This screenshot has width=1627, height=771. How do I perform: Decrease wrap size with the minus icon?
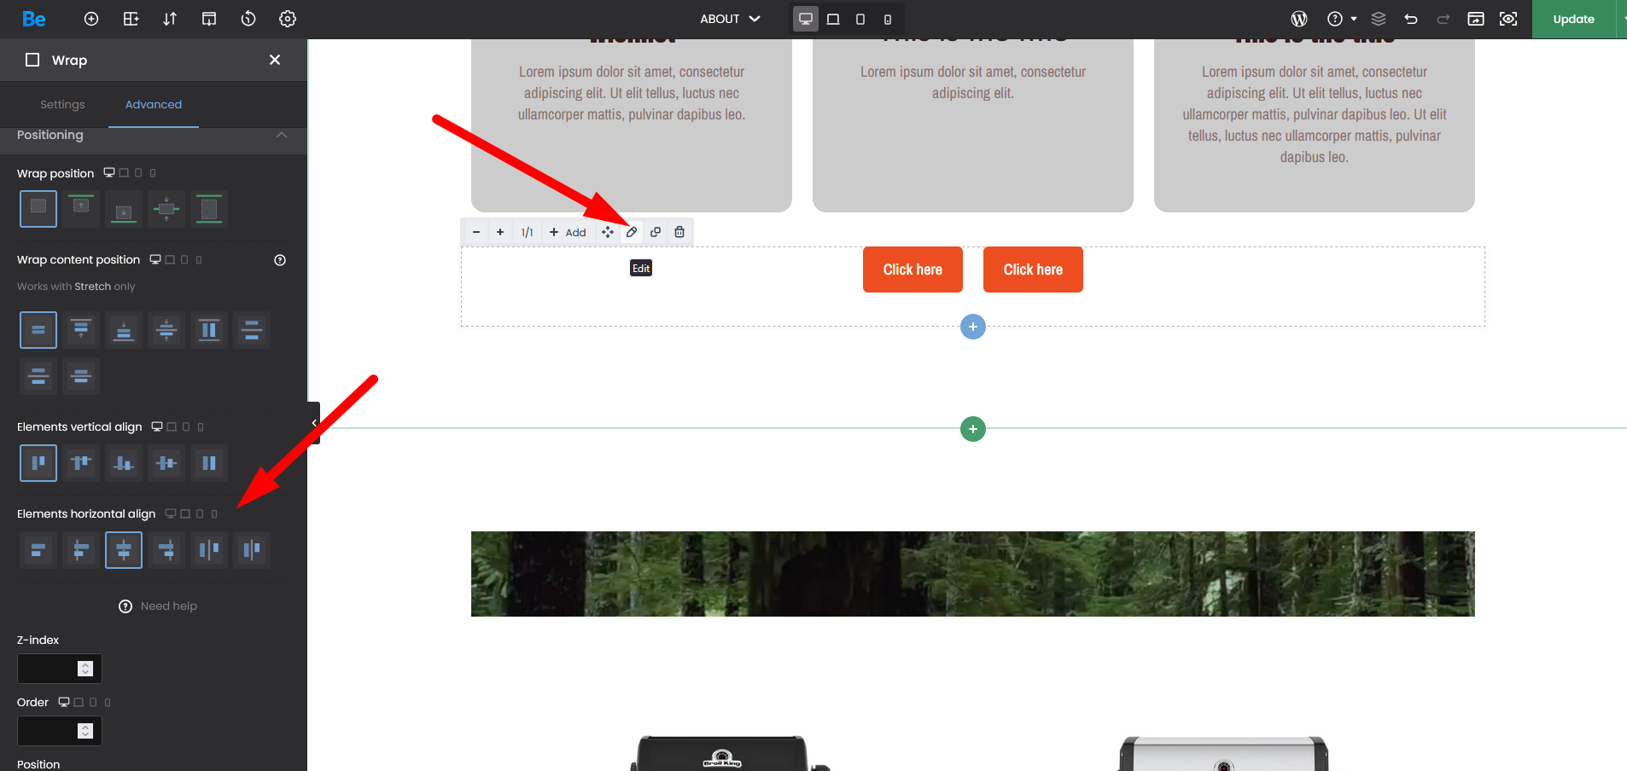(x=476, y=232)
